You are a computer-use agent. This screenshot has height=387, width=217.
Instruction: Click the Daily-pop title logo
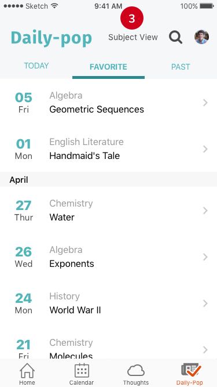(x=52, y=38)
